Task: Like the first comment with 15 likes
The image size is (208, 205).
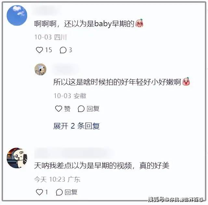Action: [x=39, y=50]
